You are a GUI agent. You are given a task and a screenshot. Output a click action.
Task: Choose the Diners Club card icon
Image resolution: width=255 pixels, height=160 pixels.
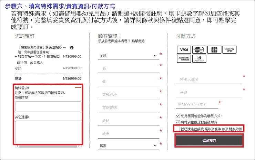tap(199, 59)
